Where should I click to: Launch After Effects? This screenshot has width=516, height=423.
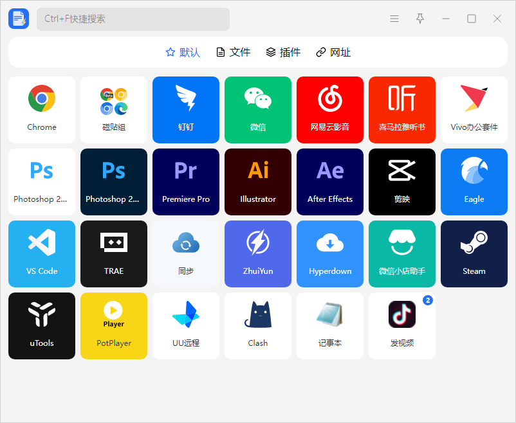click(x=330, y=182)
